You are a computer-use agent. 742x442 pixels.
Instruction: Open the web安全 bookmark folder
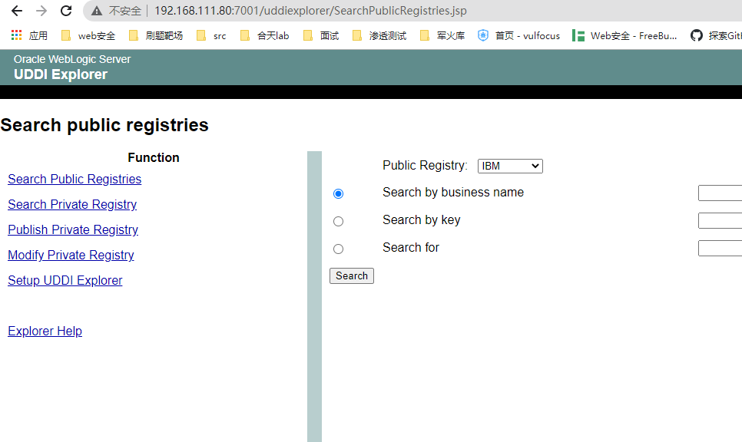[x=88, y=35]
